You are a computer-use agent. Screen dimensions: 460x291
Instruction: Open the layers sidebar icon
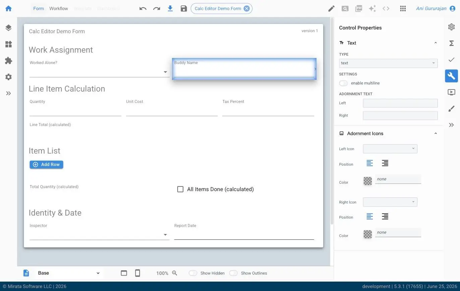pyautogui.click(x=9, y=28)
